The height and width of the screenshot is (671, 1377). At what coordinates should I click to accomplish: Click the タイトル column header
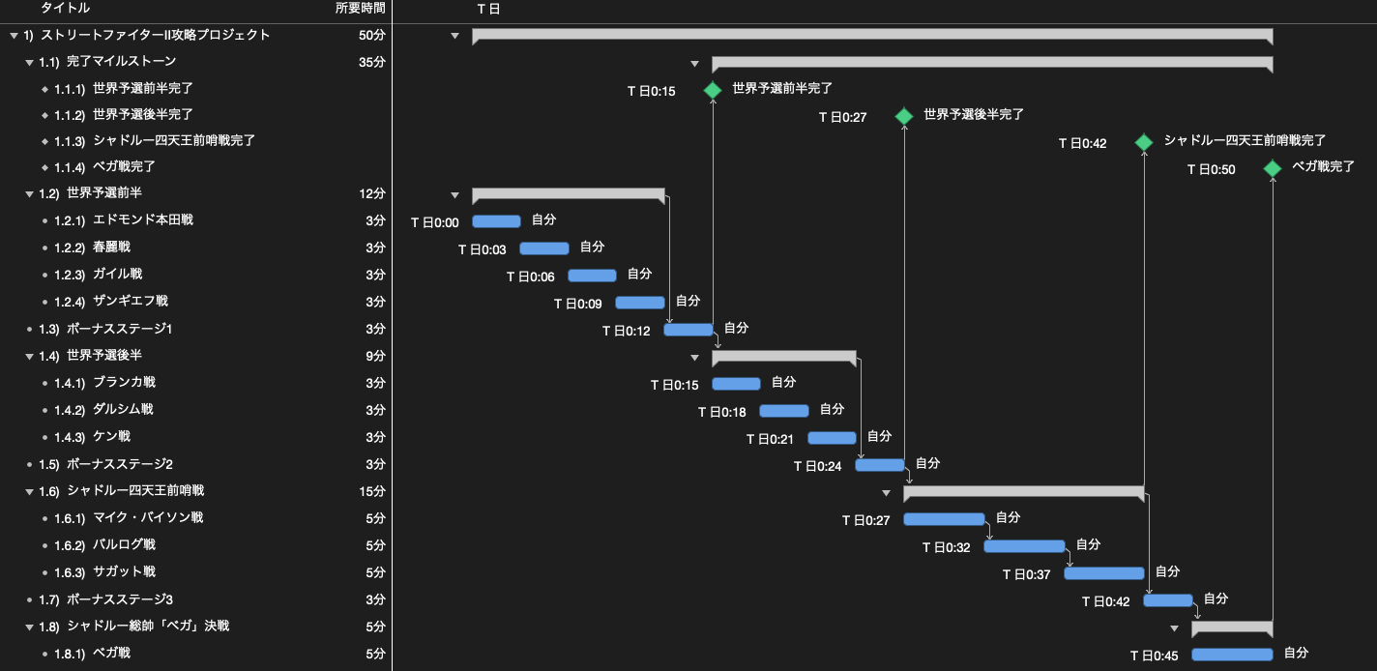66,8
